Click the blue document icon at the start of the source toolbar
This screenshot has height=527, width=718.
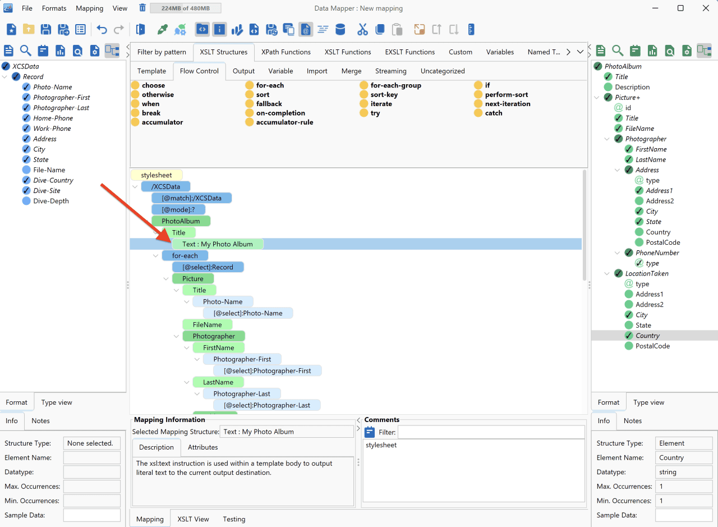tap(9, 51)
